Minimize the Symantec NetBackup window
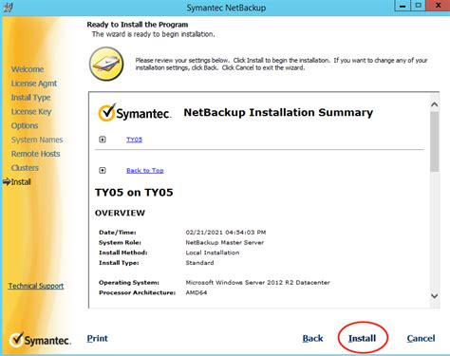This screenshot has width=450, height=356. tap(403, 6)
